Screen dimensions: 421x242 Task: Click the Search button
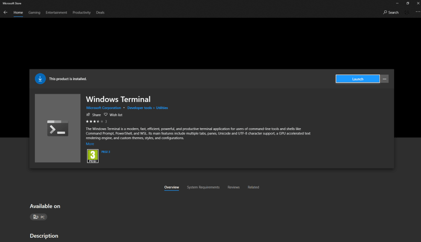tap(391, 12)
